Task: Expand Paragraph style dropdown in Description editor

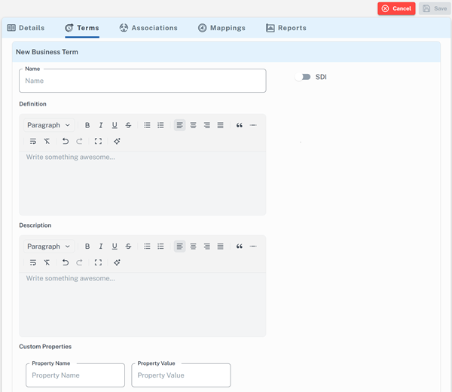Action: [48, 247]
